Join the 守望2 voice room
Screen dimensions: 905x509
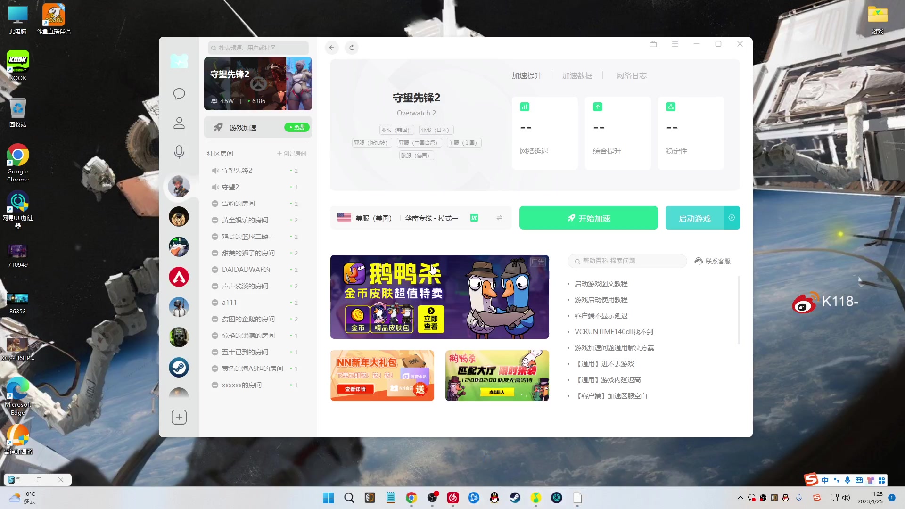pos(258,187)
